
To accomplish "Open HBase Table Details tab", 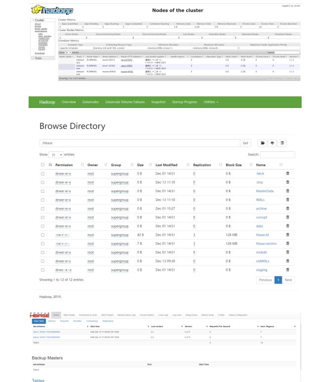I will coord(69,315).
